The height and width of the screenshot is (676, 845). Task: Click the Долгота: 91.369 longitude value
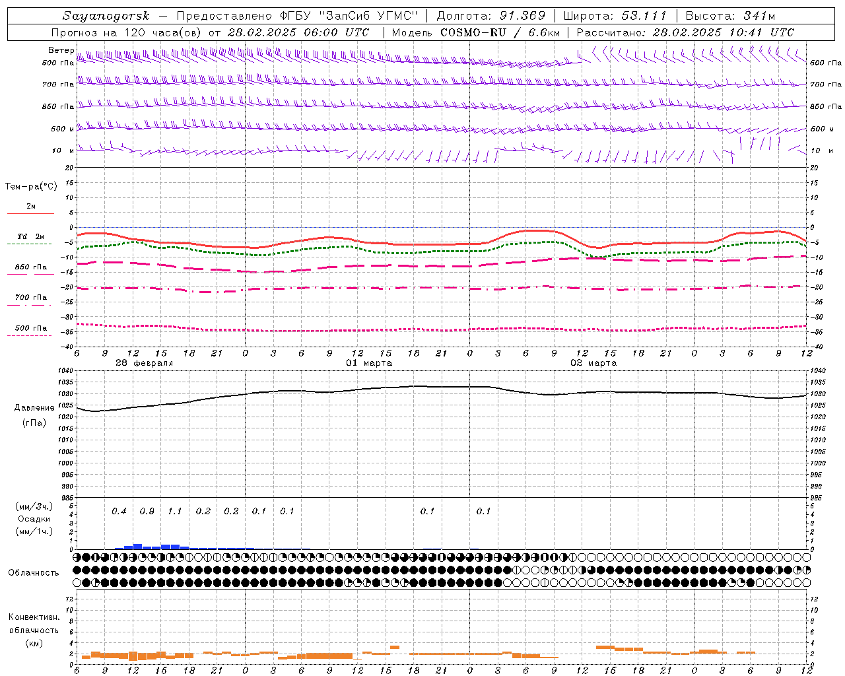[491, 16]
